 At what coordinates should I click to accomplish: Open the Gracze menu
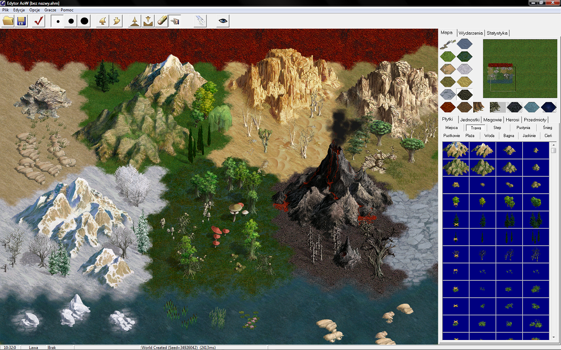(51, 10)
